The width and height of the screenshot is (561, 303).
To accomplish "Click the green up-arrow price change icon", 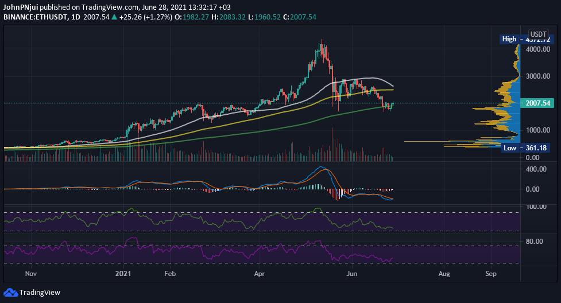I will tap(114, 17).
